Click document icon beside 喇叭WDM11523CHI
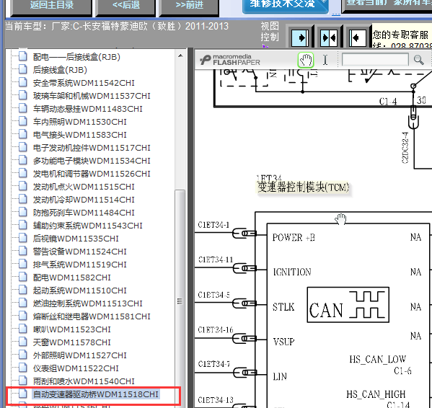The height and width of the screenshot is (408, 432). pos(23,329)
